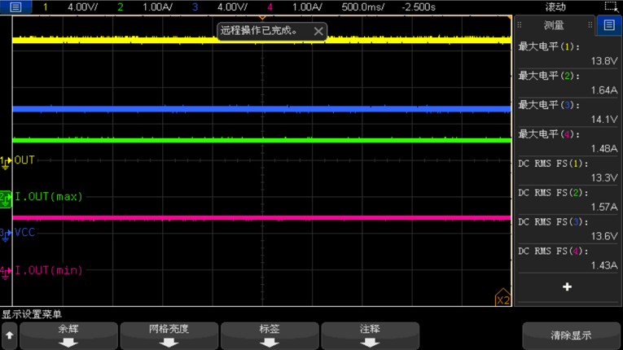
Task: Click the OUT channel label
Action: point(24,160)
